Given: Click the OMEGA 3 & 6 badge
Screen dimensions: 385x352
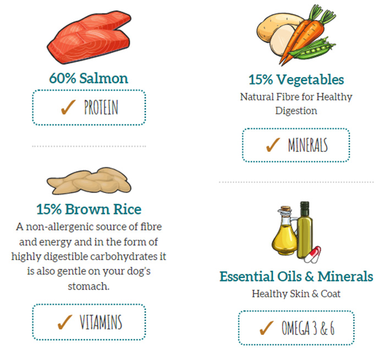Looking at the screenshot, I should click(296, 328).
